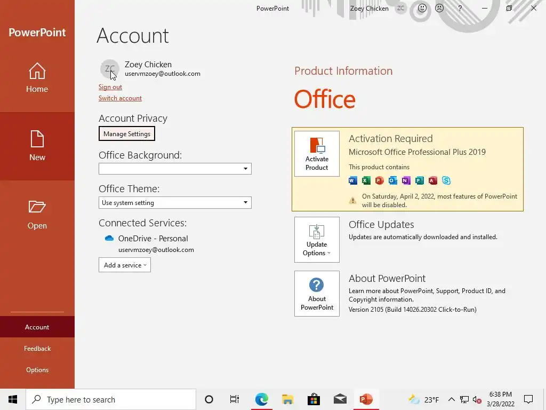The image size is (546, 410).
Task: Click the About PowerPoint button
Action: [317, 294]
